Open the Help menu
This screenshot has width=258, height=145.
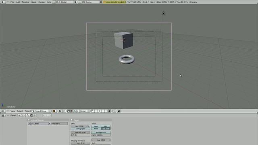[49, 2]
